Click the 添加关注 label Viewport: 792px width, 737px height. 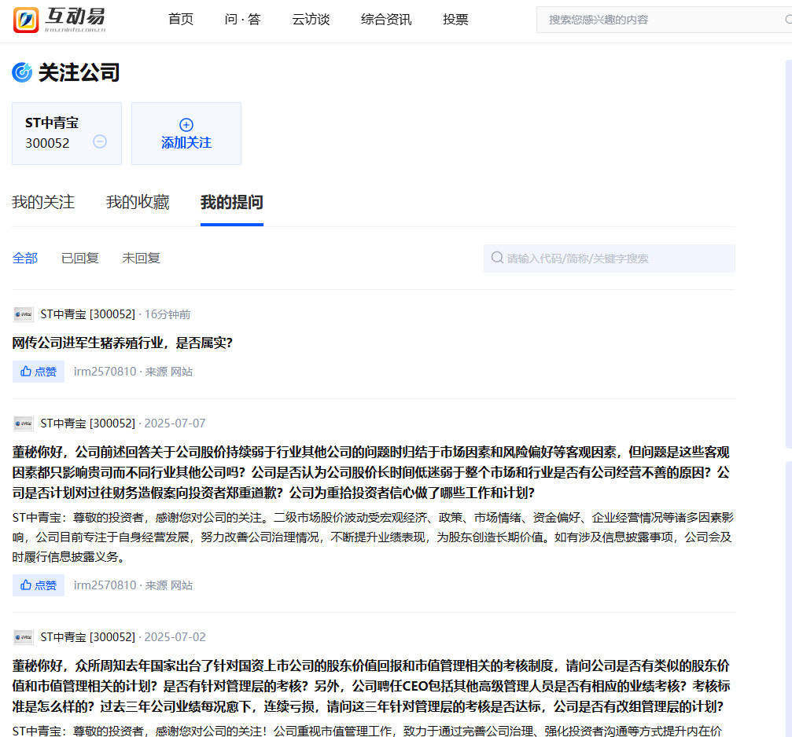click(186, 143)
